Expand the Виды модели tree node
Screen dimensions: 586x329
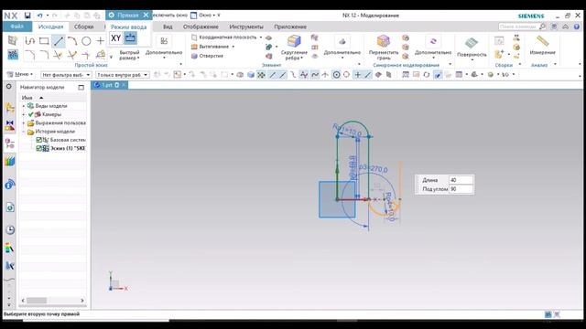pos(24,106)
